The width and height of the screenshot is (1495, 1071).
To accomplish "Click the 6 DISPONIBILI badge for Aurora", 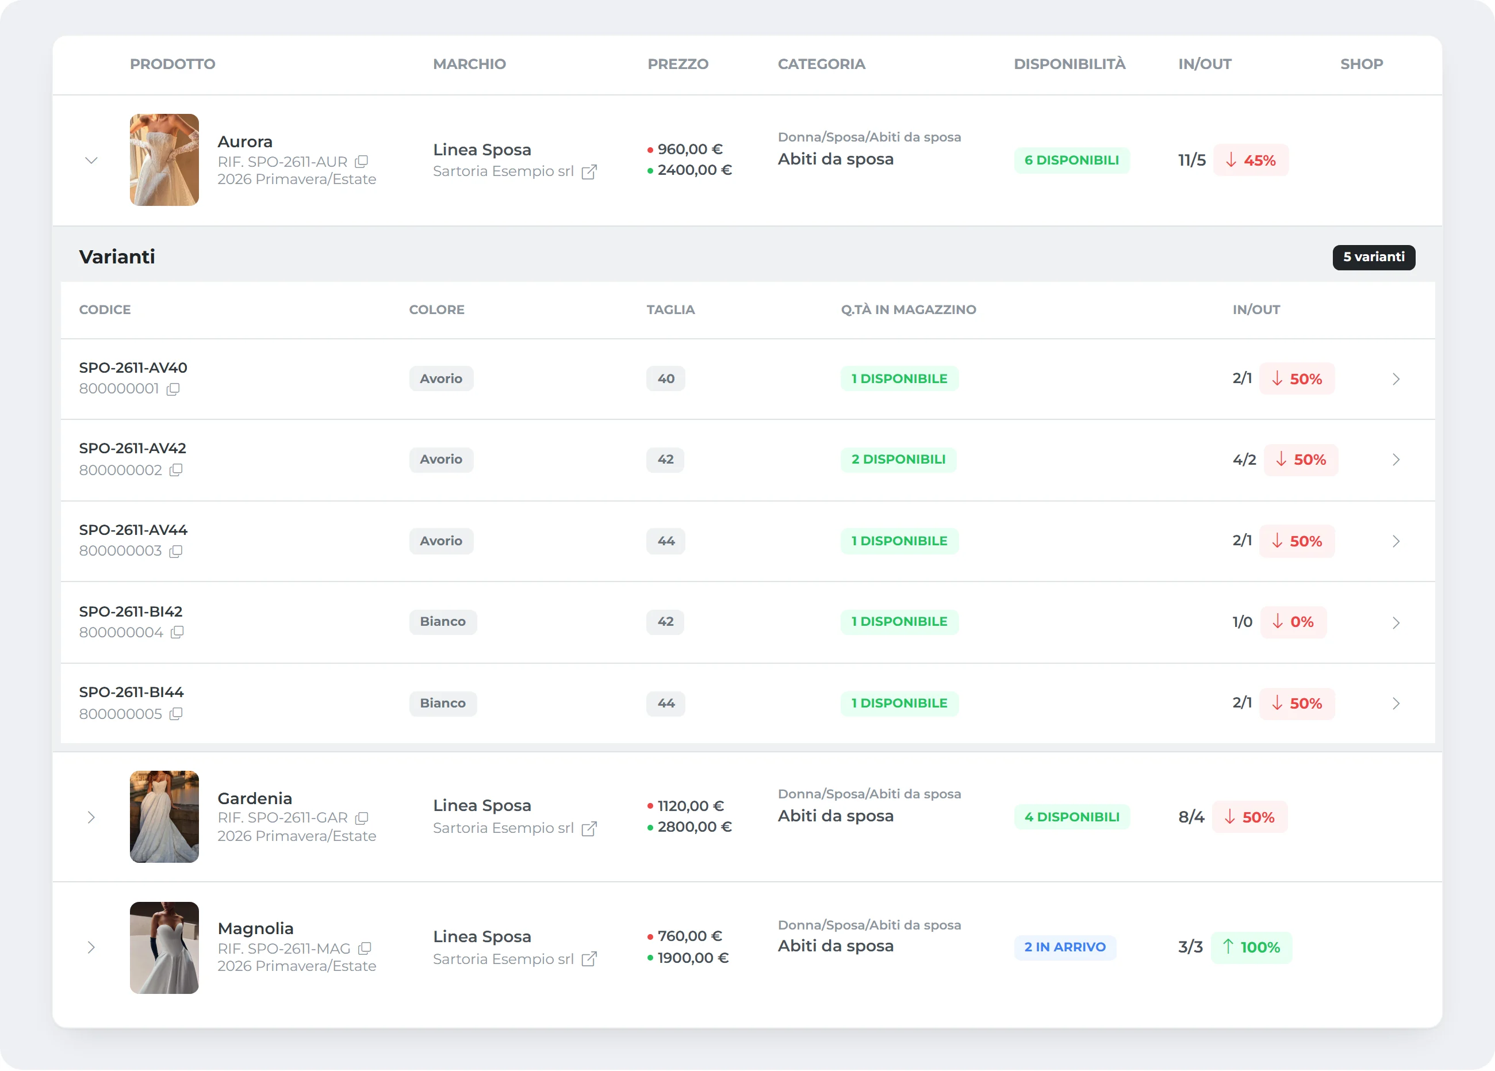I will [x=1071, y=160].
